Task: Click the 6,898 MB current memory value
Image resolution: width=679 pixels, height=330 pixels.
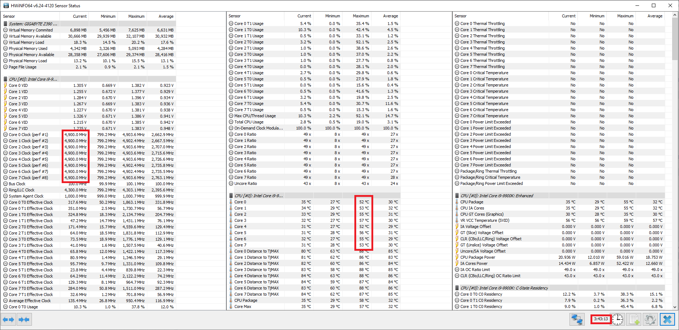Action: [78, 30]
